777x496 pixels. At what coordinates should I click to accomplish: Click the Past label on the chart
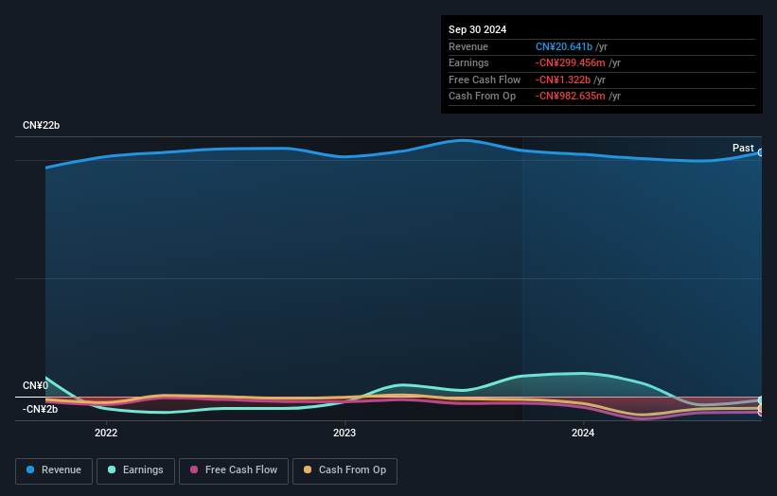coord(743,148)
